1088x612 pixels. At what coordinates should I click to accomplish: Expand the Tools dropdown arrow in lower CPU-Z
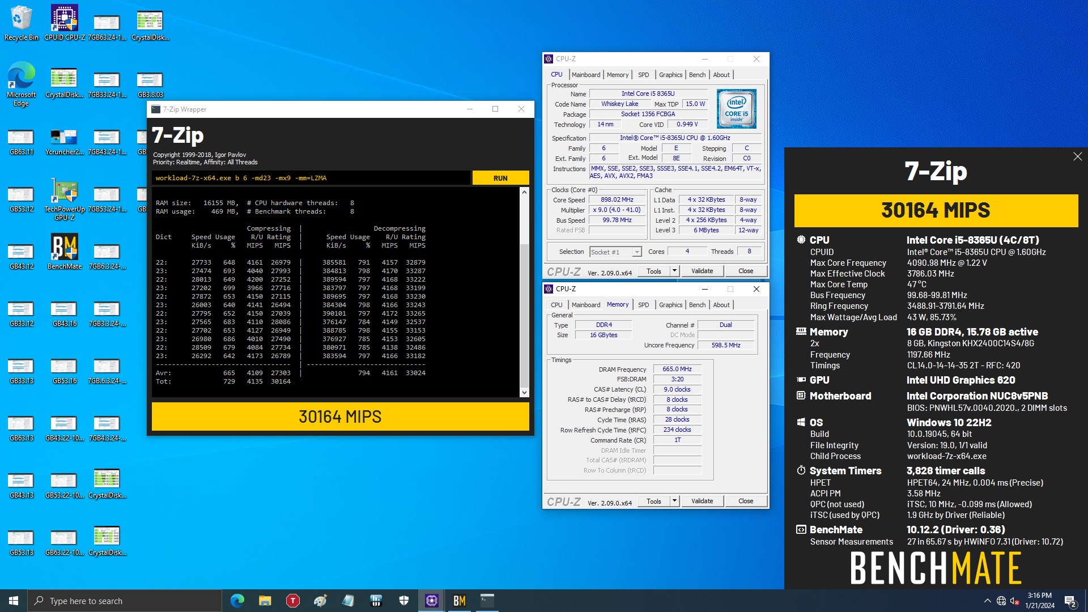(x=674, y=501)
